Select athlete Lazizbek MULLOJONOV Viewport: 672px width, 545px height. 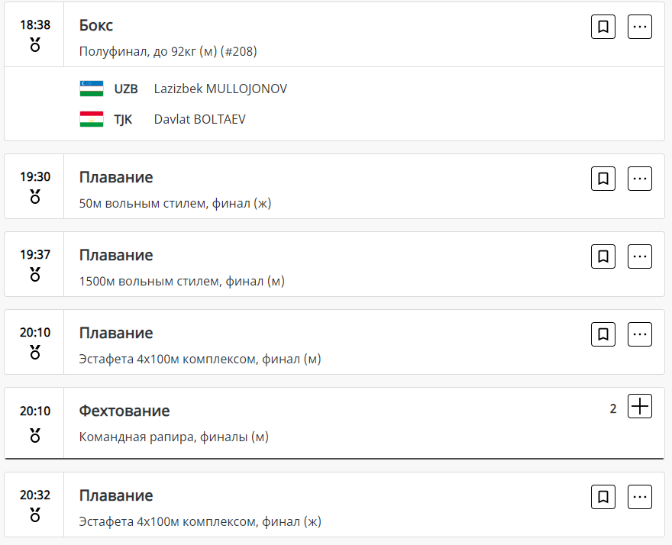click(220, 89)
